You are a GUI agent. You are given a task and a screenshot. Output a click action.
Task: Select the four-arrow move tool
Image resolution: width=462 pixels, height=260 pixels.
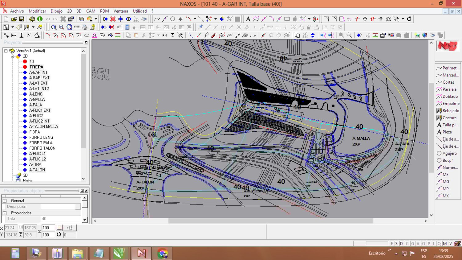click(x=365, y=19)
